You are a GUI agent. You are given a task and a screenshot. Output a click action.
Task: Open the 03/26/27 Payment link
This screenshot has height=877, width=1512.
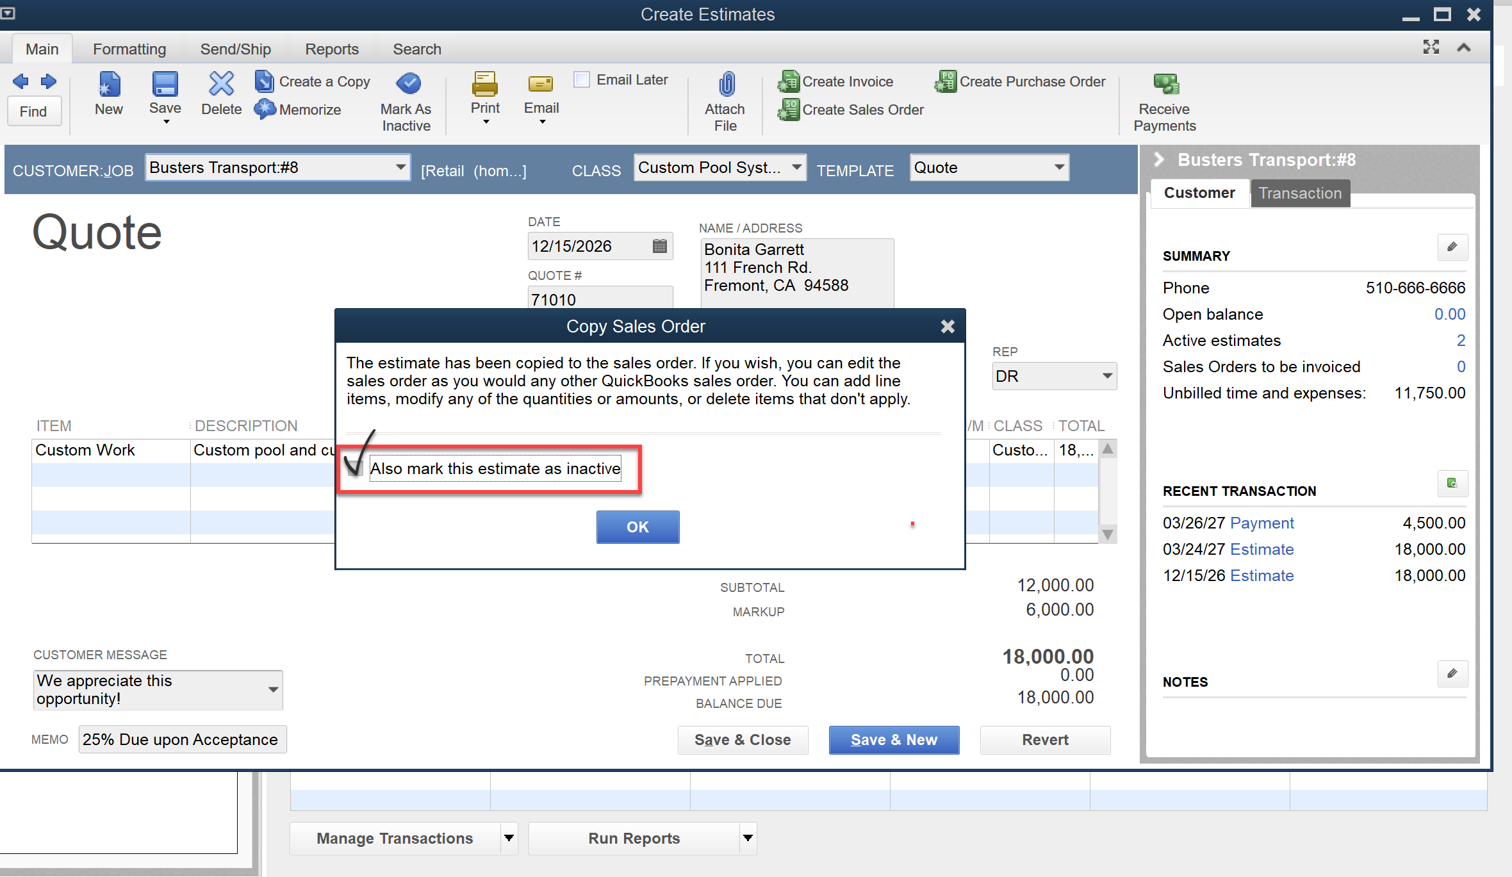[x=1261, y=523]
